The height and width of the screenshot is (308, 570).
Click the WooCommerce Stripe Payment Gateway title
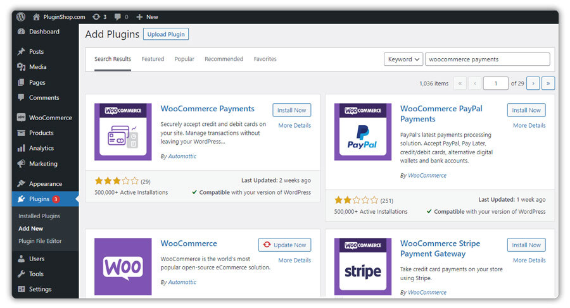(x=440, y=249)
